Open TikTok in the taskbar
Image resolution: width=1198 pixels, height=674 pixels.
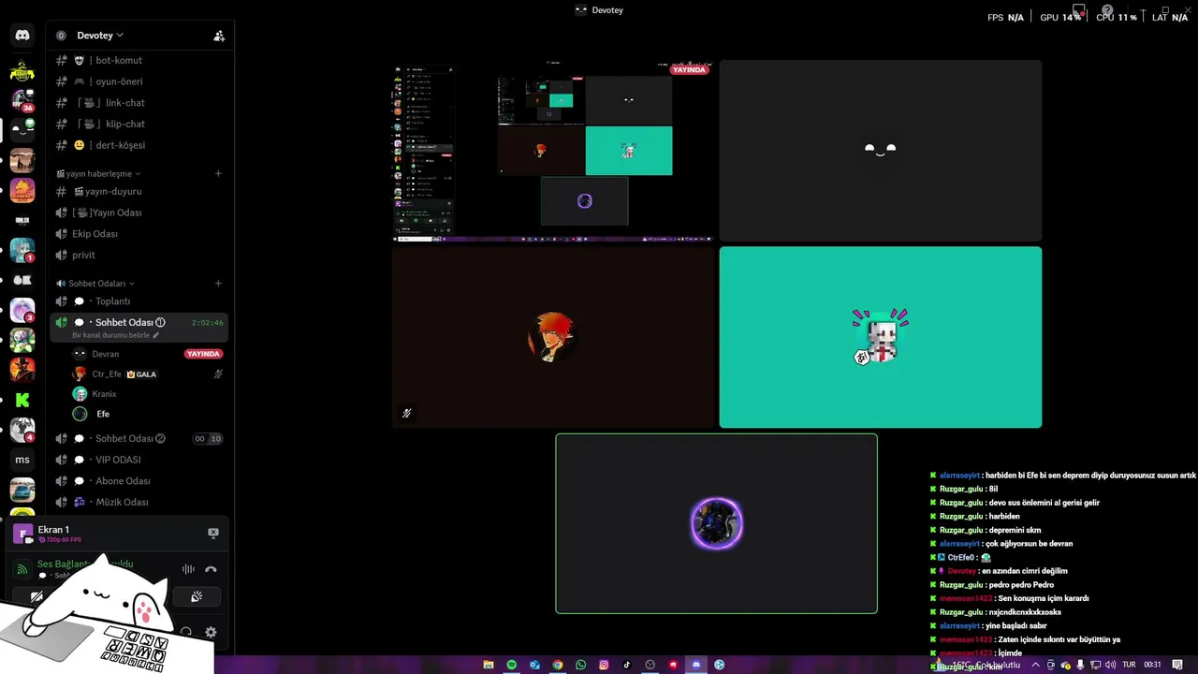click(x=627, y=665)
